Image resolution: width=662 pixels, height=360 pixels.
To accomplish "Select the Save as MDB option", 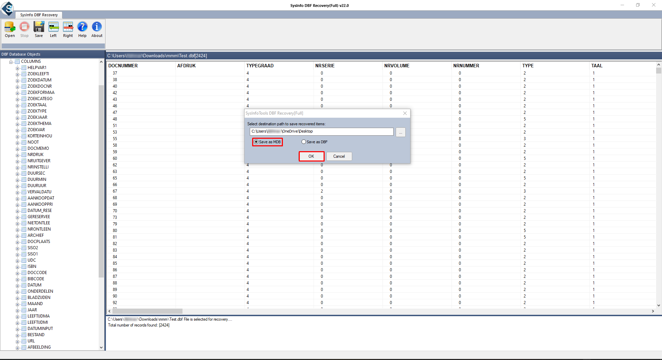I will coord(256,142).
